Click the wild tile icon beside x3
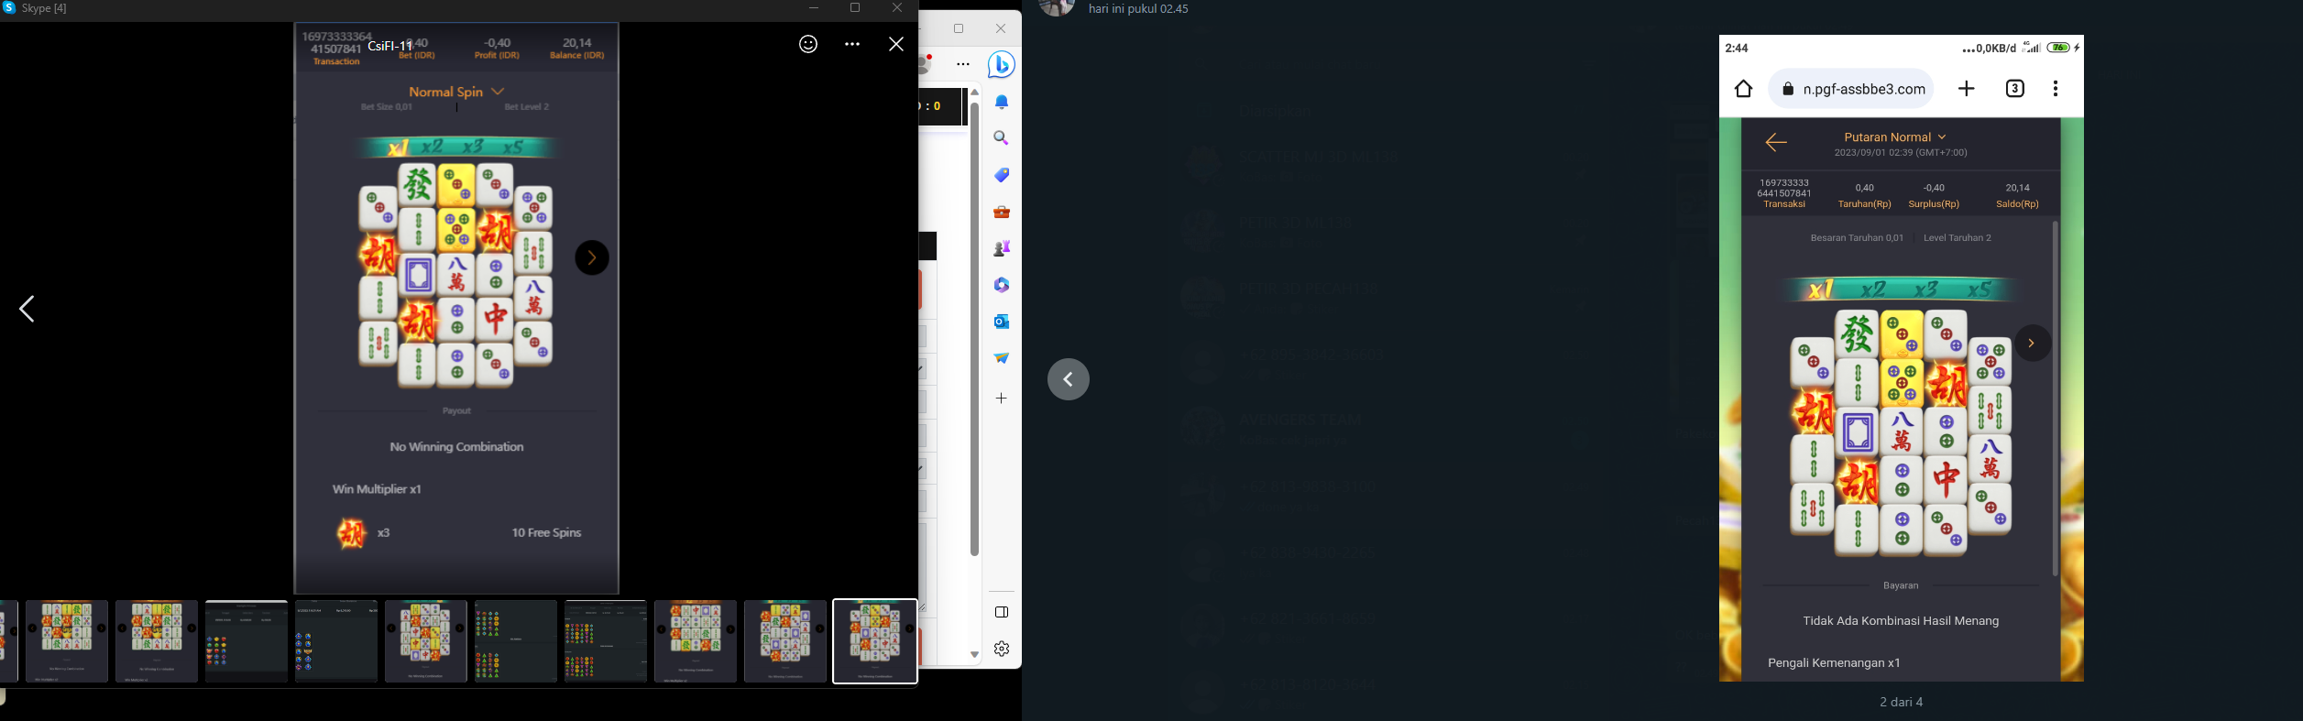2303x721 pixels. [351, 533]
